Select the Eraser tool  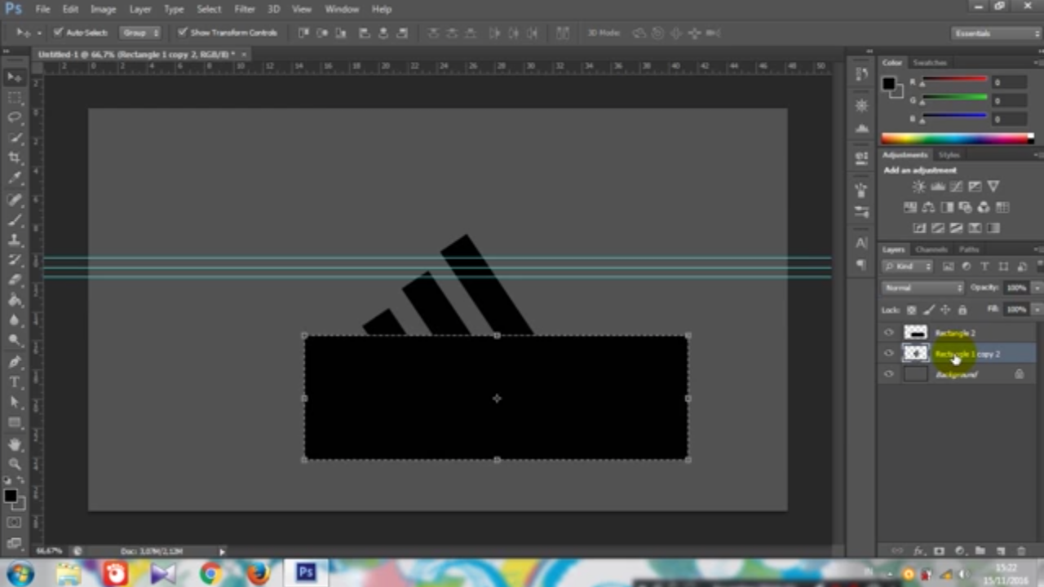click(15, 280)
